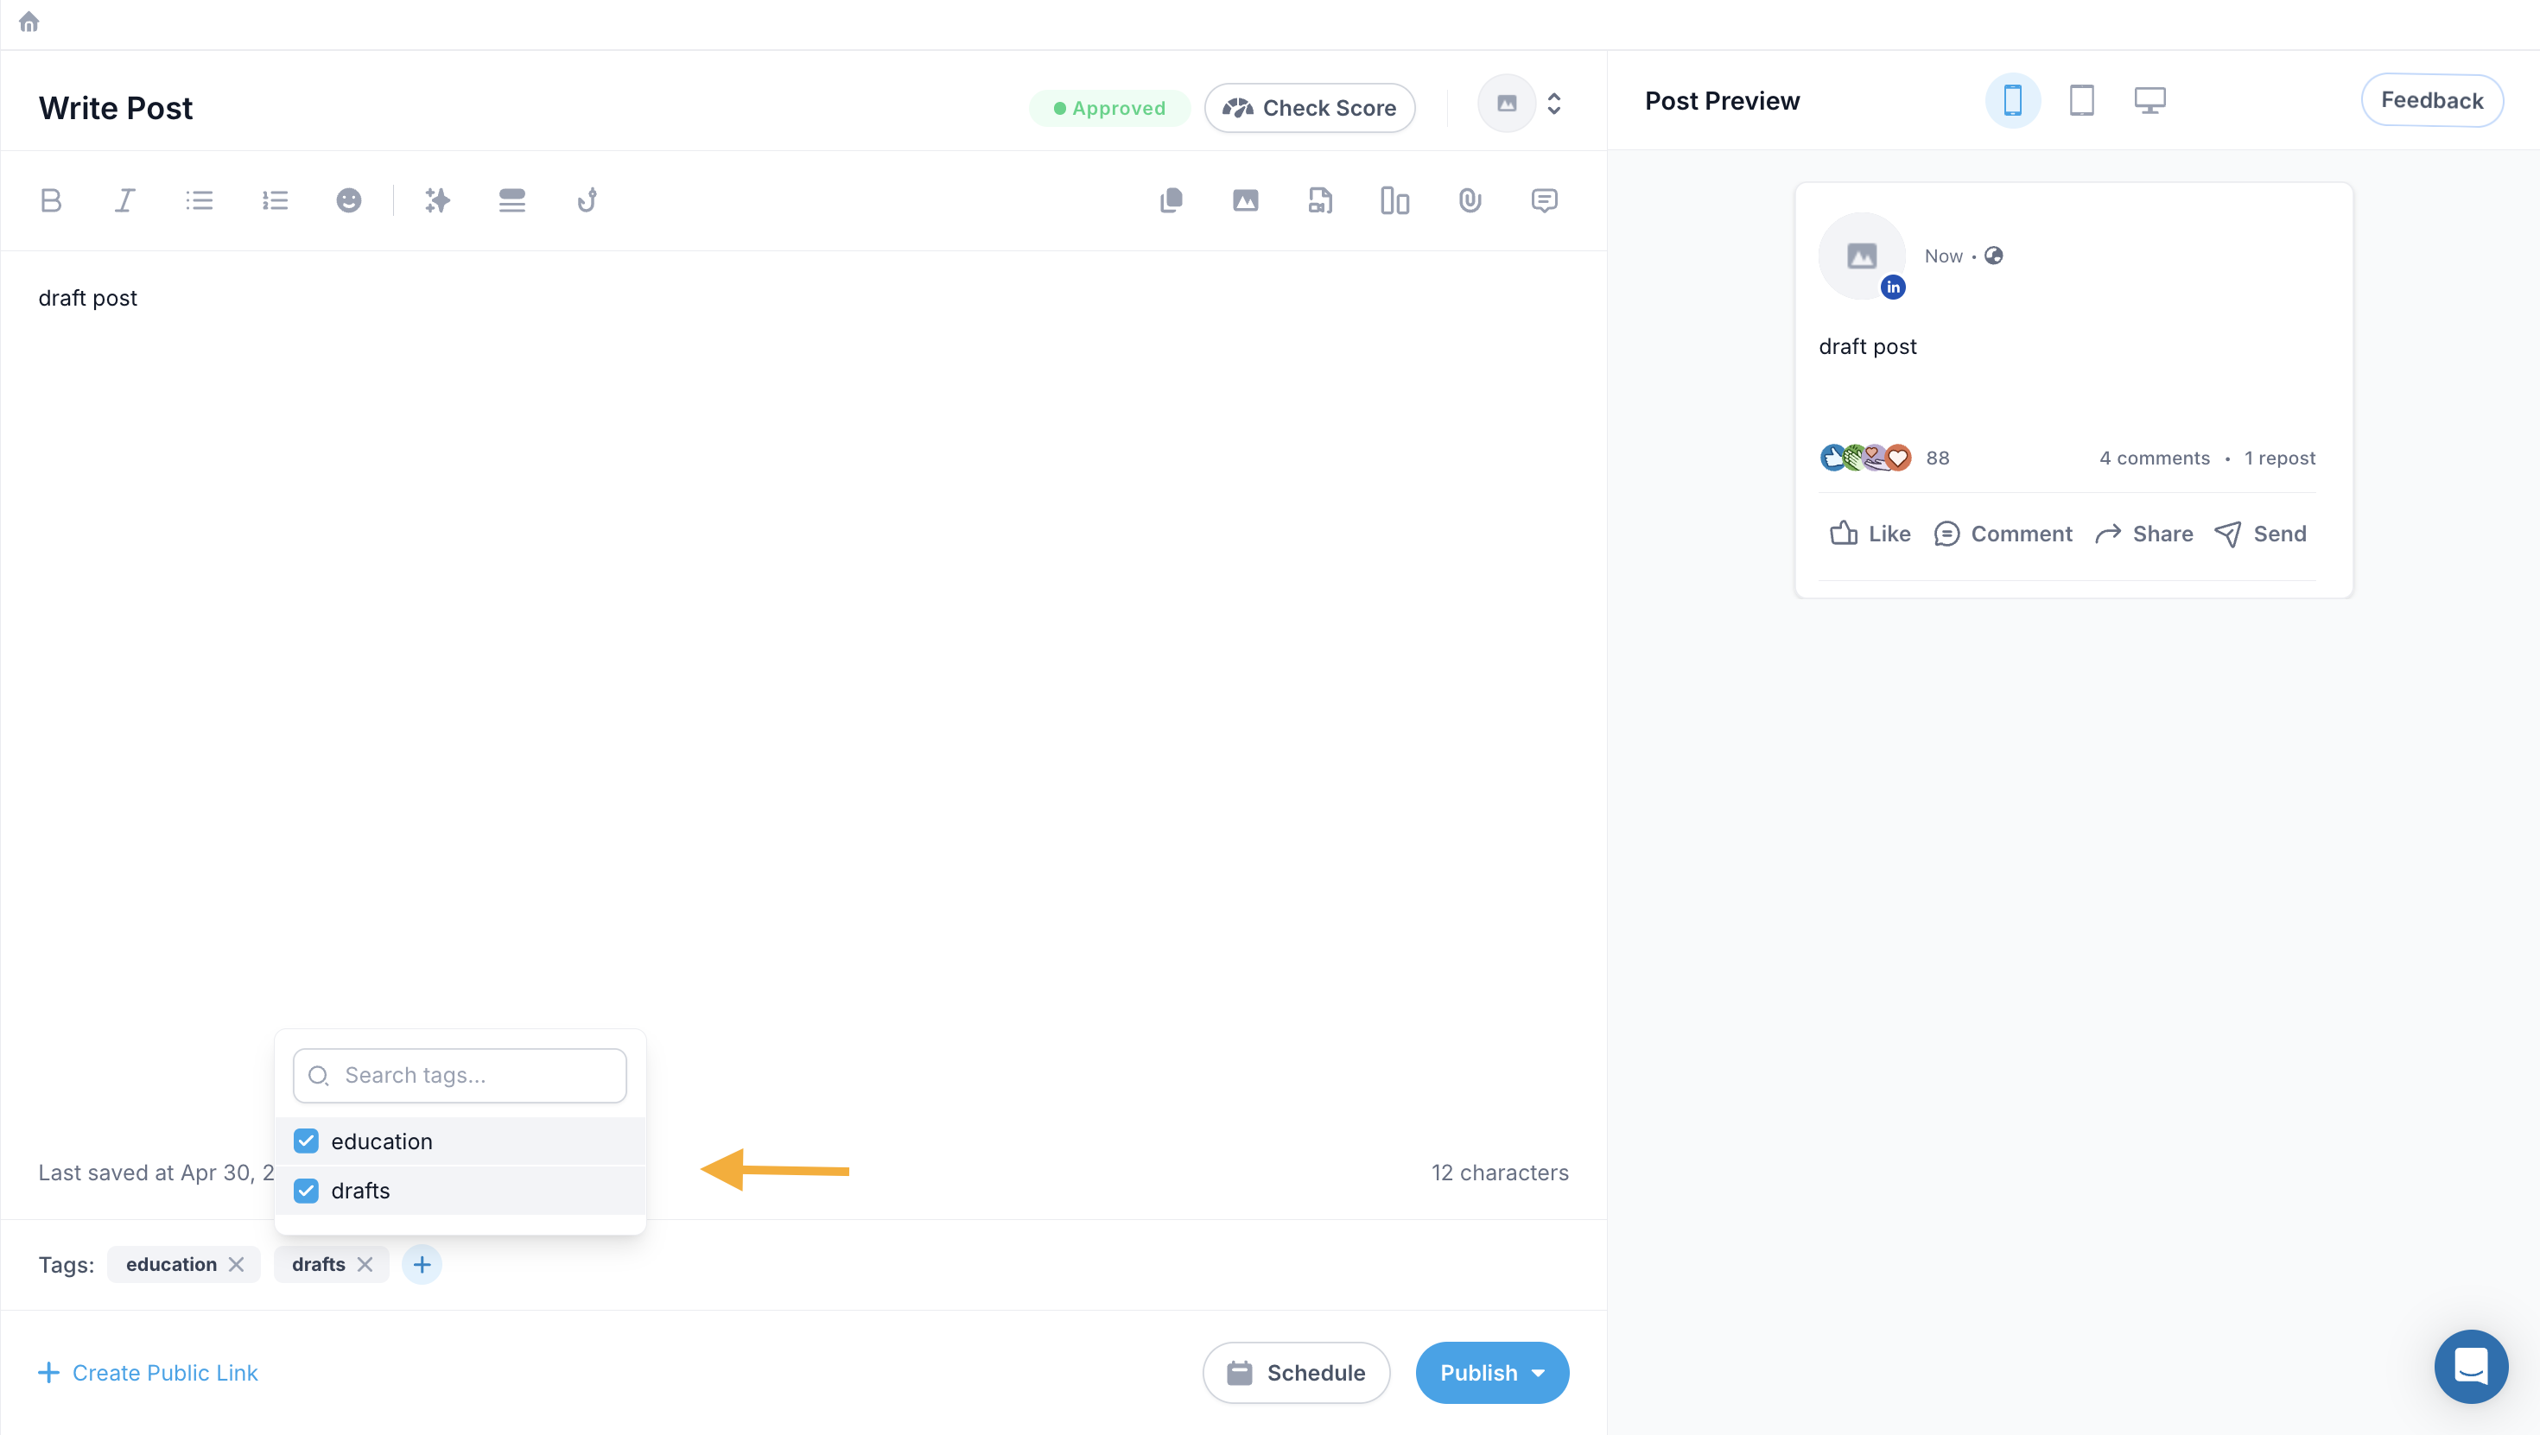The height and width of the screenshot is (1435, 2540).
Task: Expand the Publish dropdown arrow
Action: pos(1538,1372)
